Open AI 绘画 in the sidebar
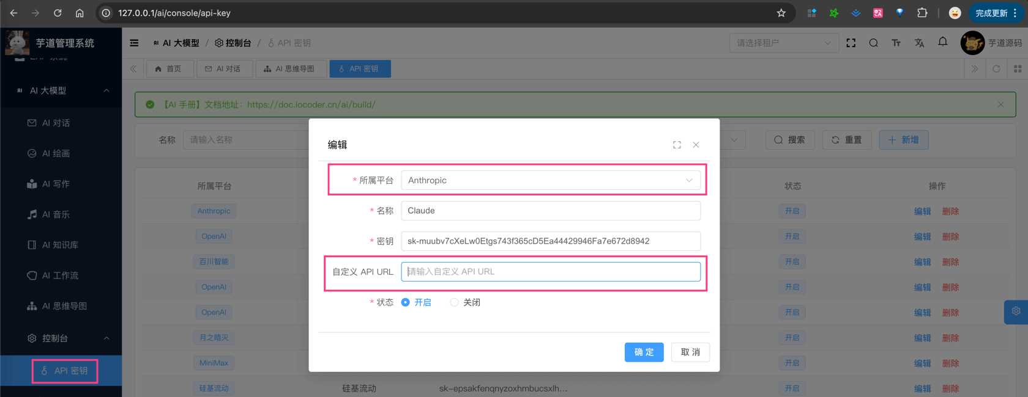 (56, 153)
